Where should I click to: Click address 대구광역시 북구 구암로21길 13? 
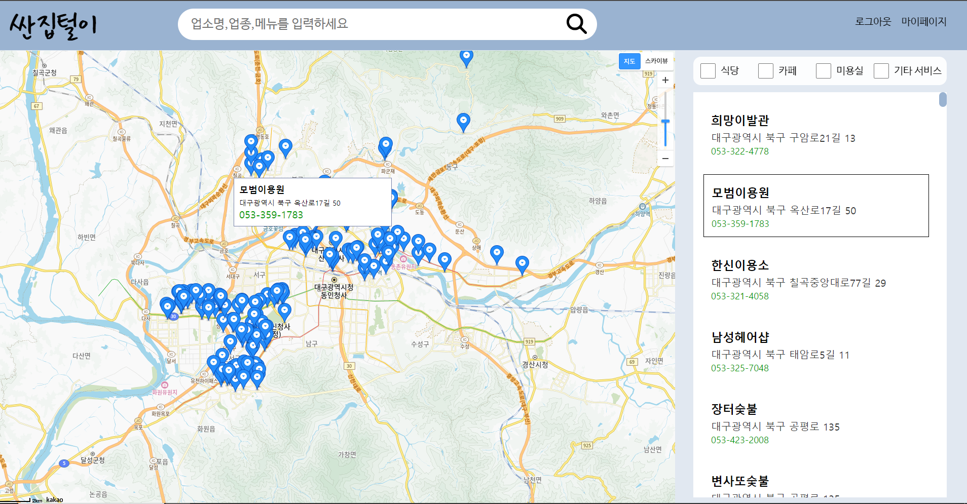tap(784, 138)
